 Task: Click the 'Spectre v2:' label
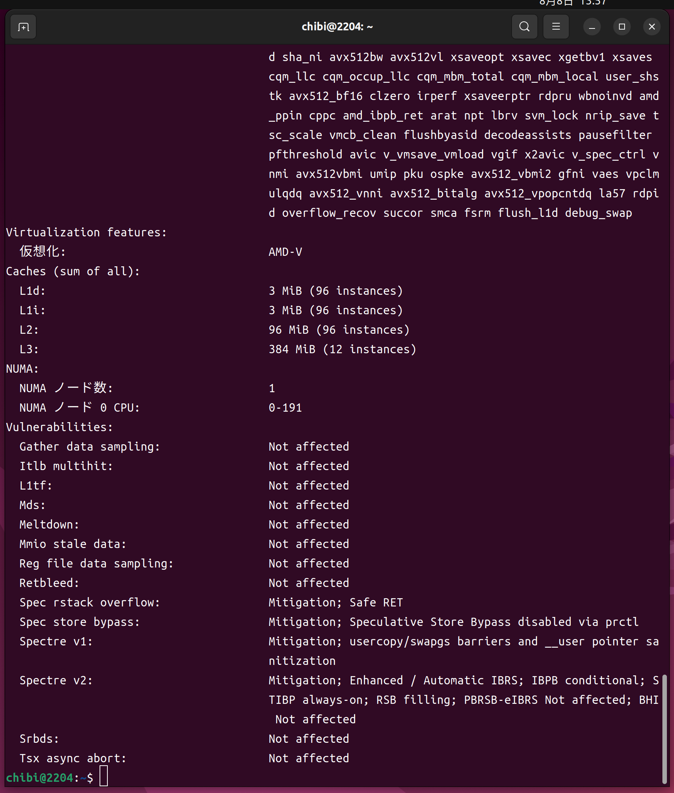pos(56,680)
